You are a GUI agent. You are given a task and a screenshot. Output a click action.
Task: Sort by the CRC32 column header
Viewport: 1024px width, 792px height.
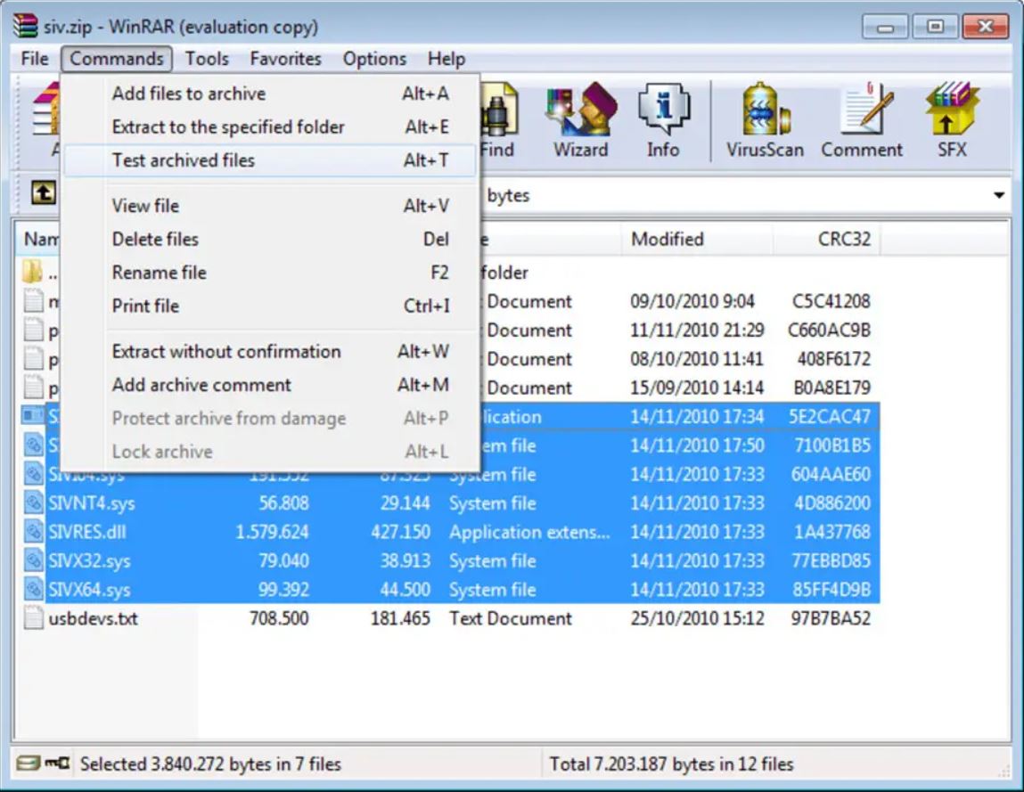(x=827, y=239)
